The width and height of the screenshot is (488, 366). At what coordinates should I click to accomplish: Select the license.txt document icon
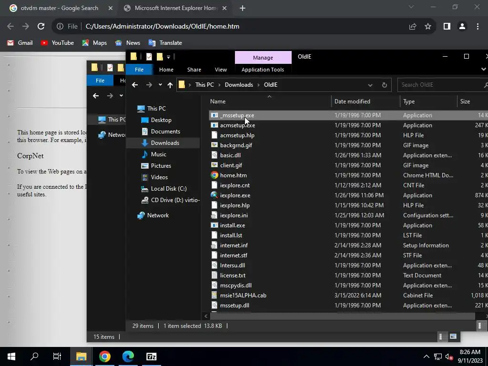(x=214, y=275)
